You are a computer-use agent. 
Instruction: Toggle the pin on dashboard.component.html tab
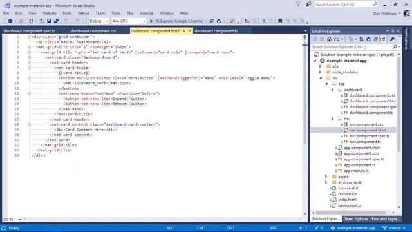[184, 31]
